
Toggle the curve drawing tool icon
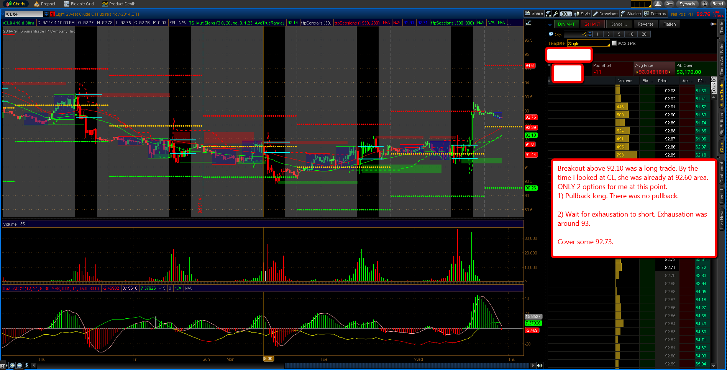tap(529, 23)
